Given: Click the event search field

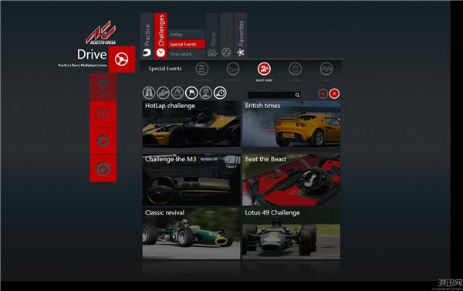Looking at the screenshot, I should coord(274,95).
